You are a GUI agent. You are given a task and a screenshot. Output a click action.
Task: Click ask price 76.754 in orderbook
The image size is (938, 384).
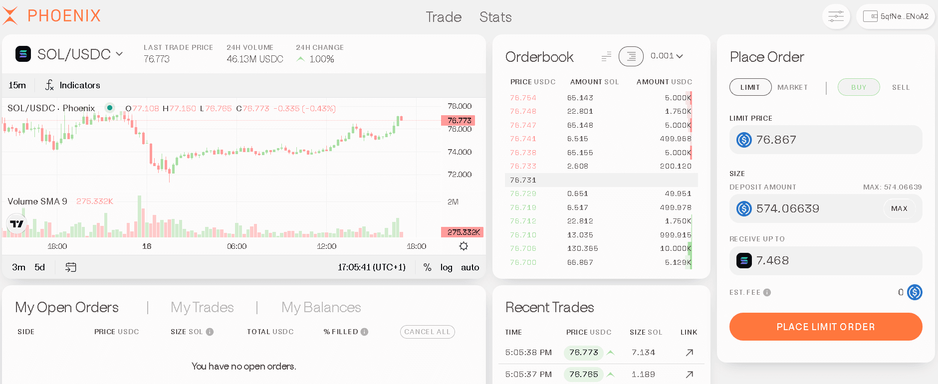tap(523, 98)
